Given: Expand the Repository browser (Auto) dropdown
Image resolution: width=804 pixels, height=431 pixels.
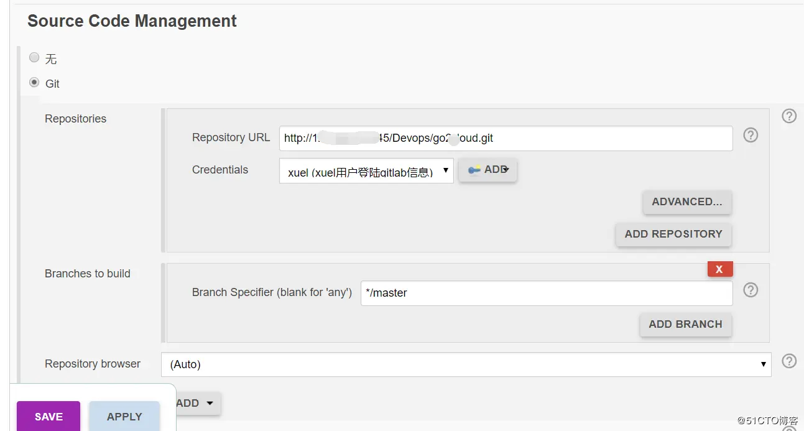Looking at the screenshot, I should (x=466, y=364).
